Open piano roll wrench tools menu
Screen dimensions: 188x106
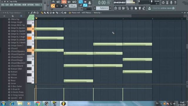pos(31,13)
